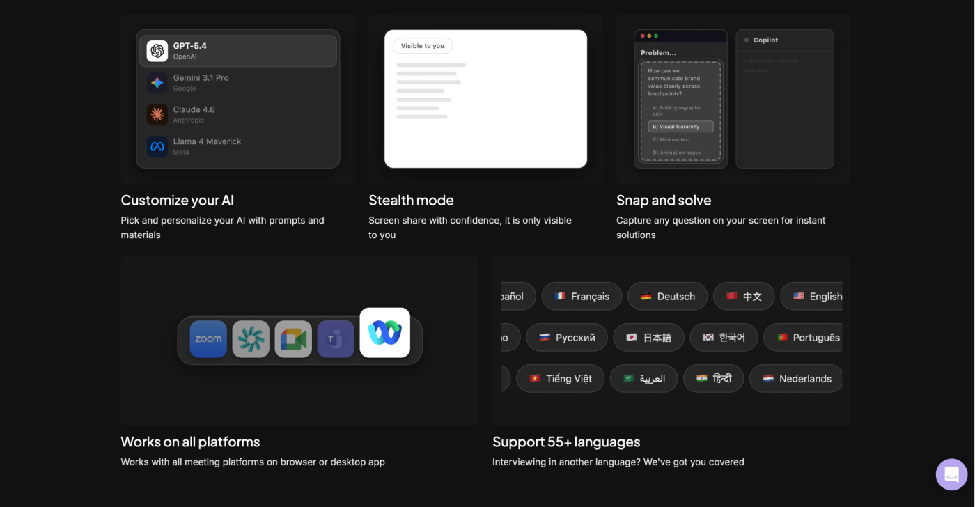
Task: Click the Webex icon
Action: (x=385, y=333)
